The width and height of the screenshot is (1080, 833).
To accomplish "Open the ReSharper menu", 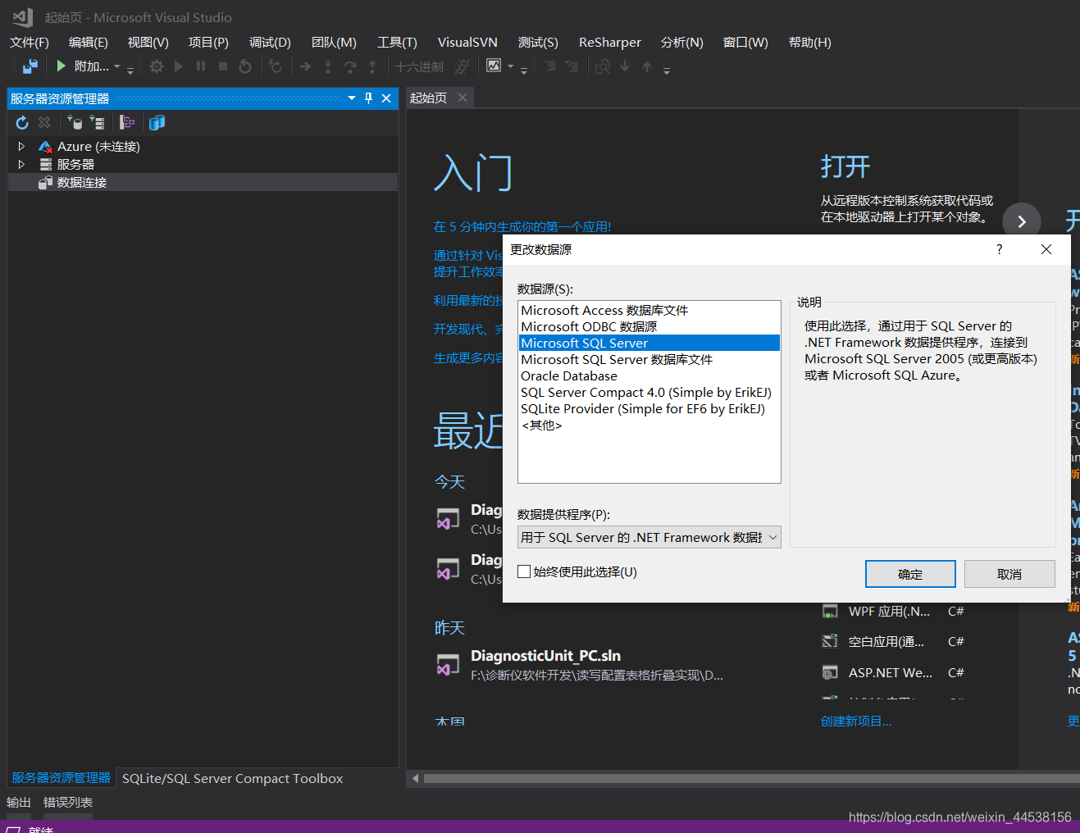I will (610, 43).
